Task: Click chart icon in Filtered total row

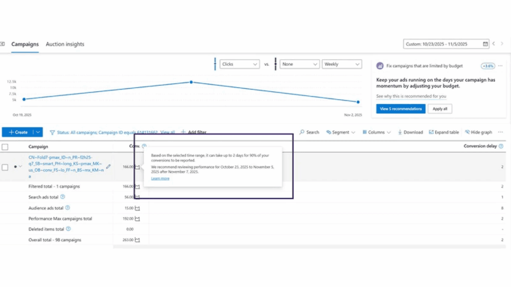Action: click(x=137, y=187)
